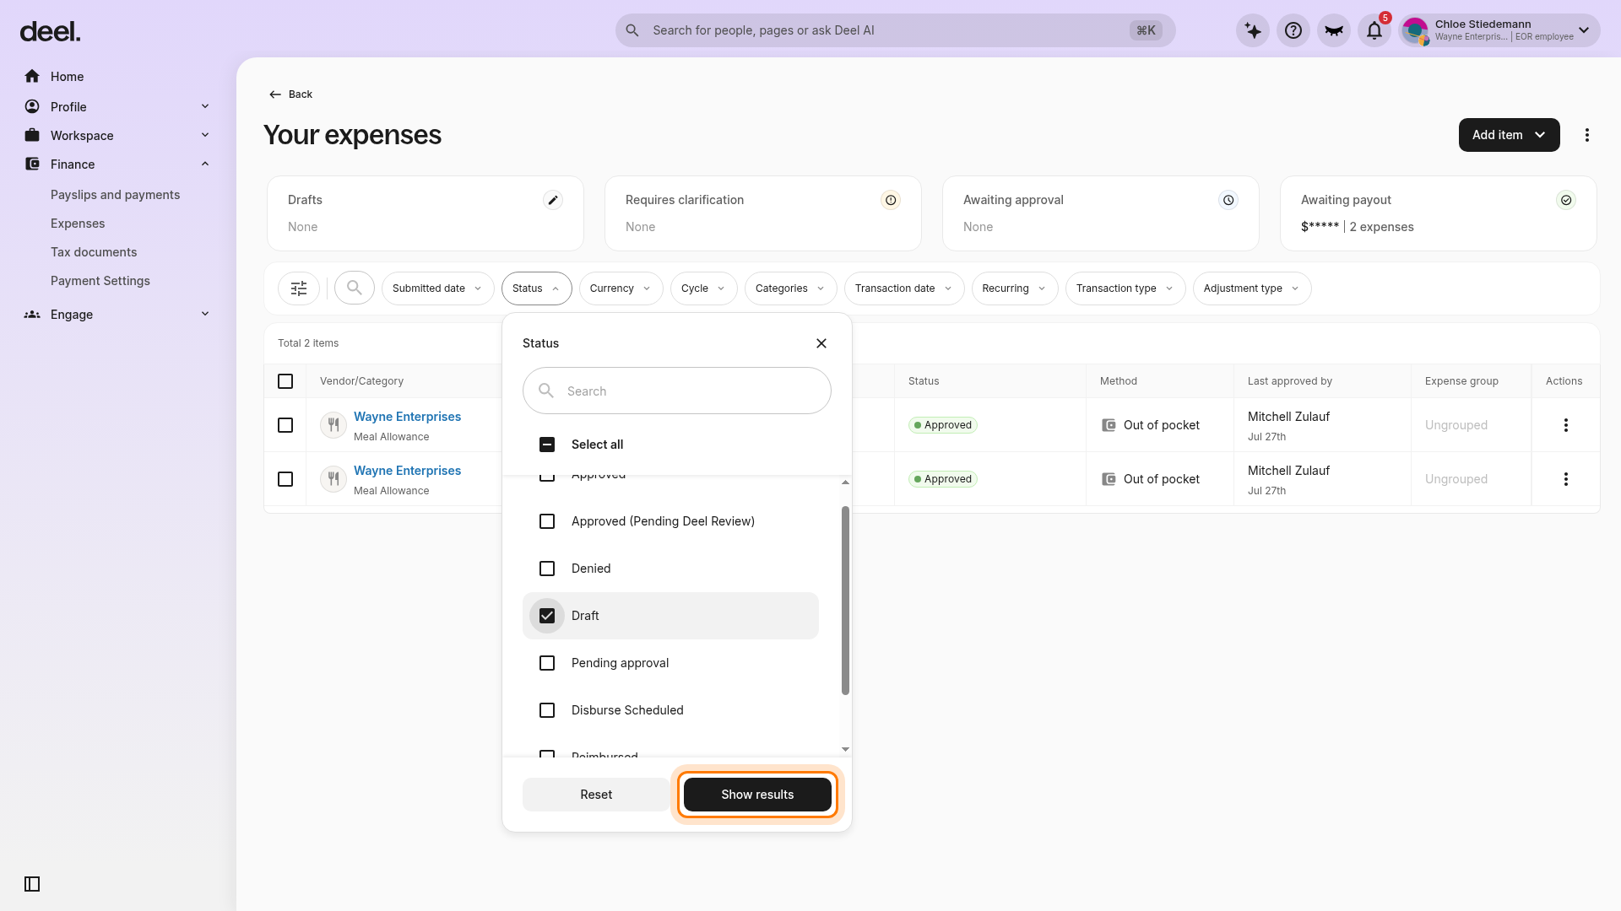
Task: Open actions menu for first Approved expense
Action: [1566, 425]
